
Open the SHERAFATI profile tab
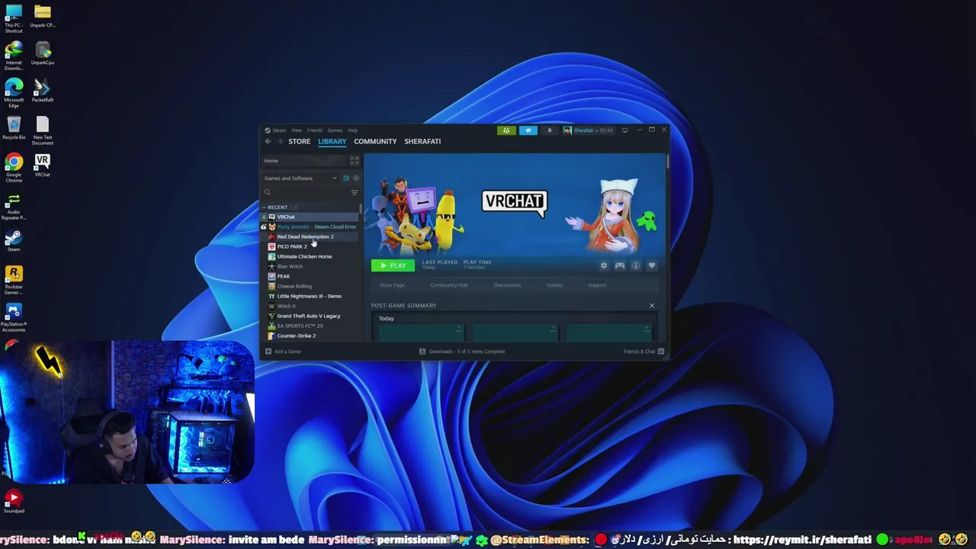[422, 141]
